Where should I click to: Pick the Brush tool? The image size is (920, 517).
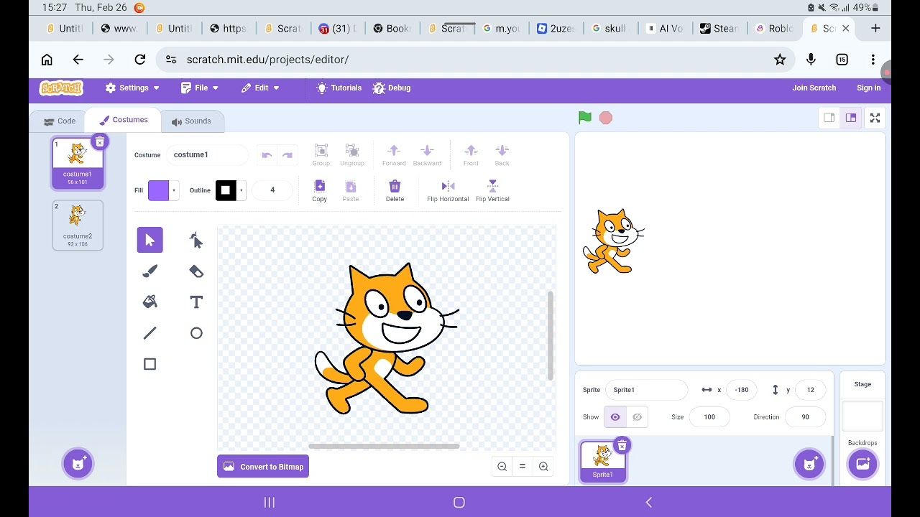149,271
